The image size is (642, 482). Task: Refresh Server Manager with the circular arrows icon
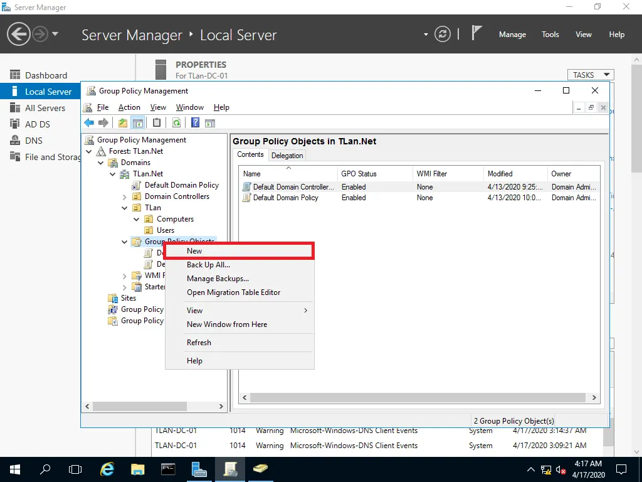(x=443, y=34)
